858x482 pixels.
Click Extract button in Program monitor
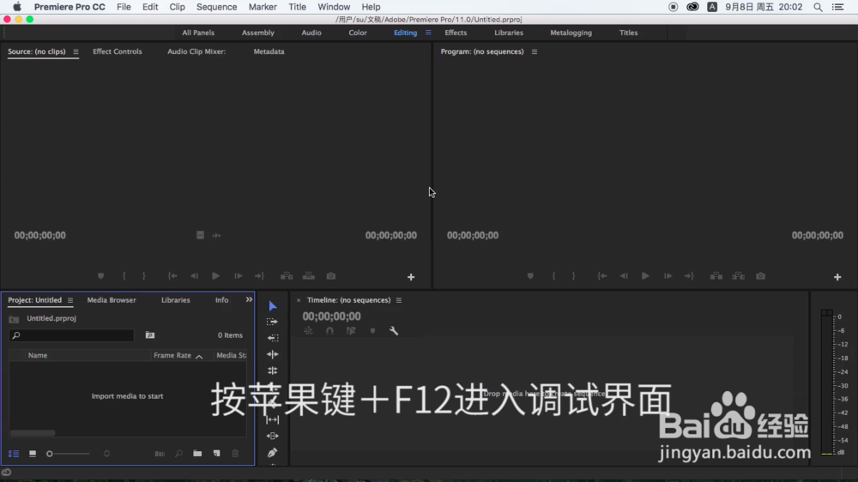pos(738,276)
